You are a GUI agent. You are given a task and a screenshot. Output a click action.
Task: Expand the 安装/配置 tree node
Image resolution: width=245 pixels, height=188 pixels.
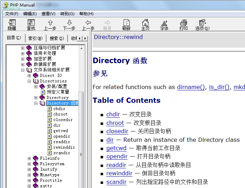pyautogui.click(x=36, y=87)
